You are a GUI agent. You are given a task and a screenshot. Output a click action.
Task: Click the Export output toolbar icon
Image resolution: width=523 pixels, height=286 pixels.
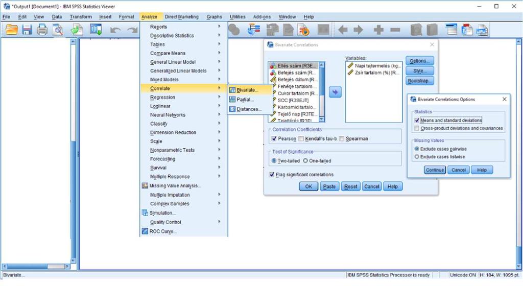pos(77,30)
